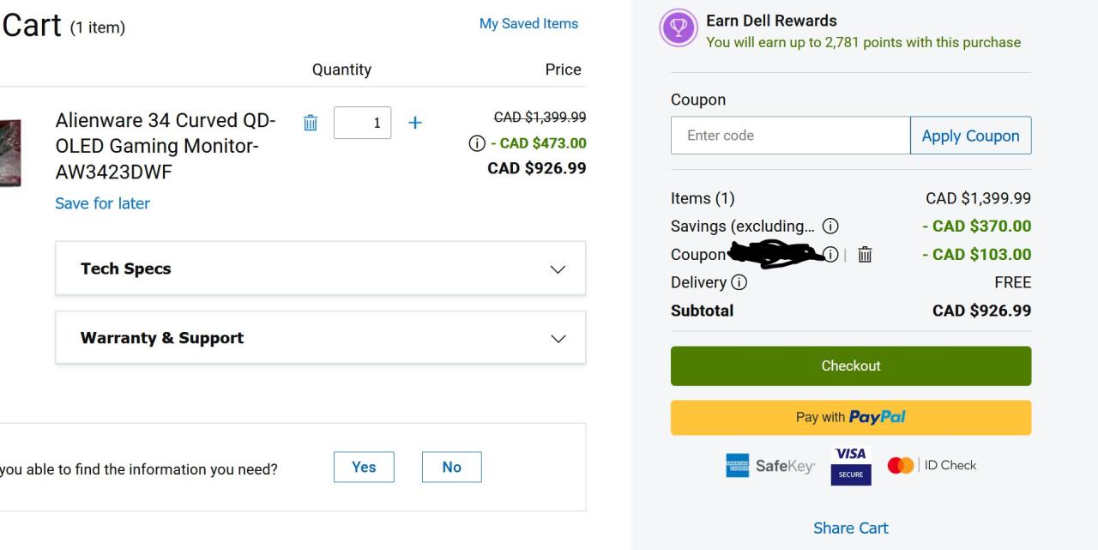The width and height of the screenshot is (1098, 550).
Task: Open My Saved Items link
Action: [x=528, y=24]
